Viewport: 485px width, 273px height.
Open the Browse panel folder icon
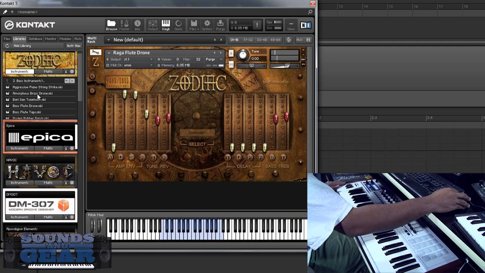(x=111, y=25)
